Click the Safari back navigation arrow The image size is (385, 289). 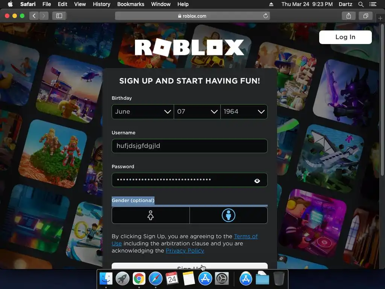tap(34, 16)
